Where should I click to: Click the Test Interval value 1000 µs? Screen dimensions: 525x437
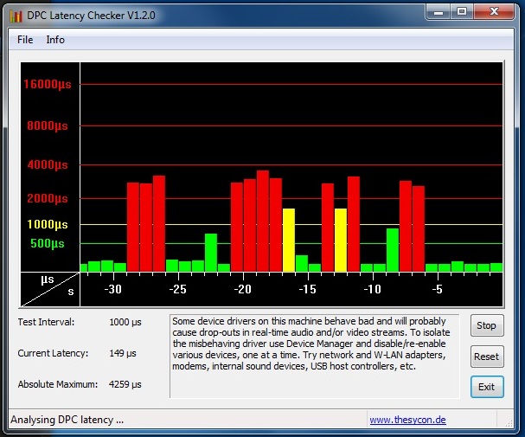pos(125,322)
